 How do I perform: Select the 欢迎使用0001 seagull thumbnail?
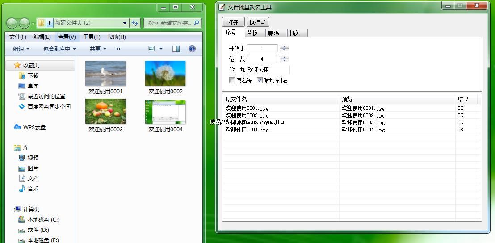105,73
